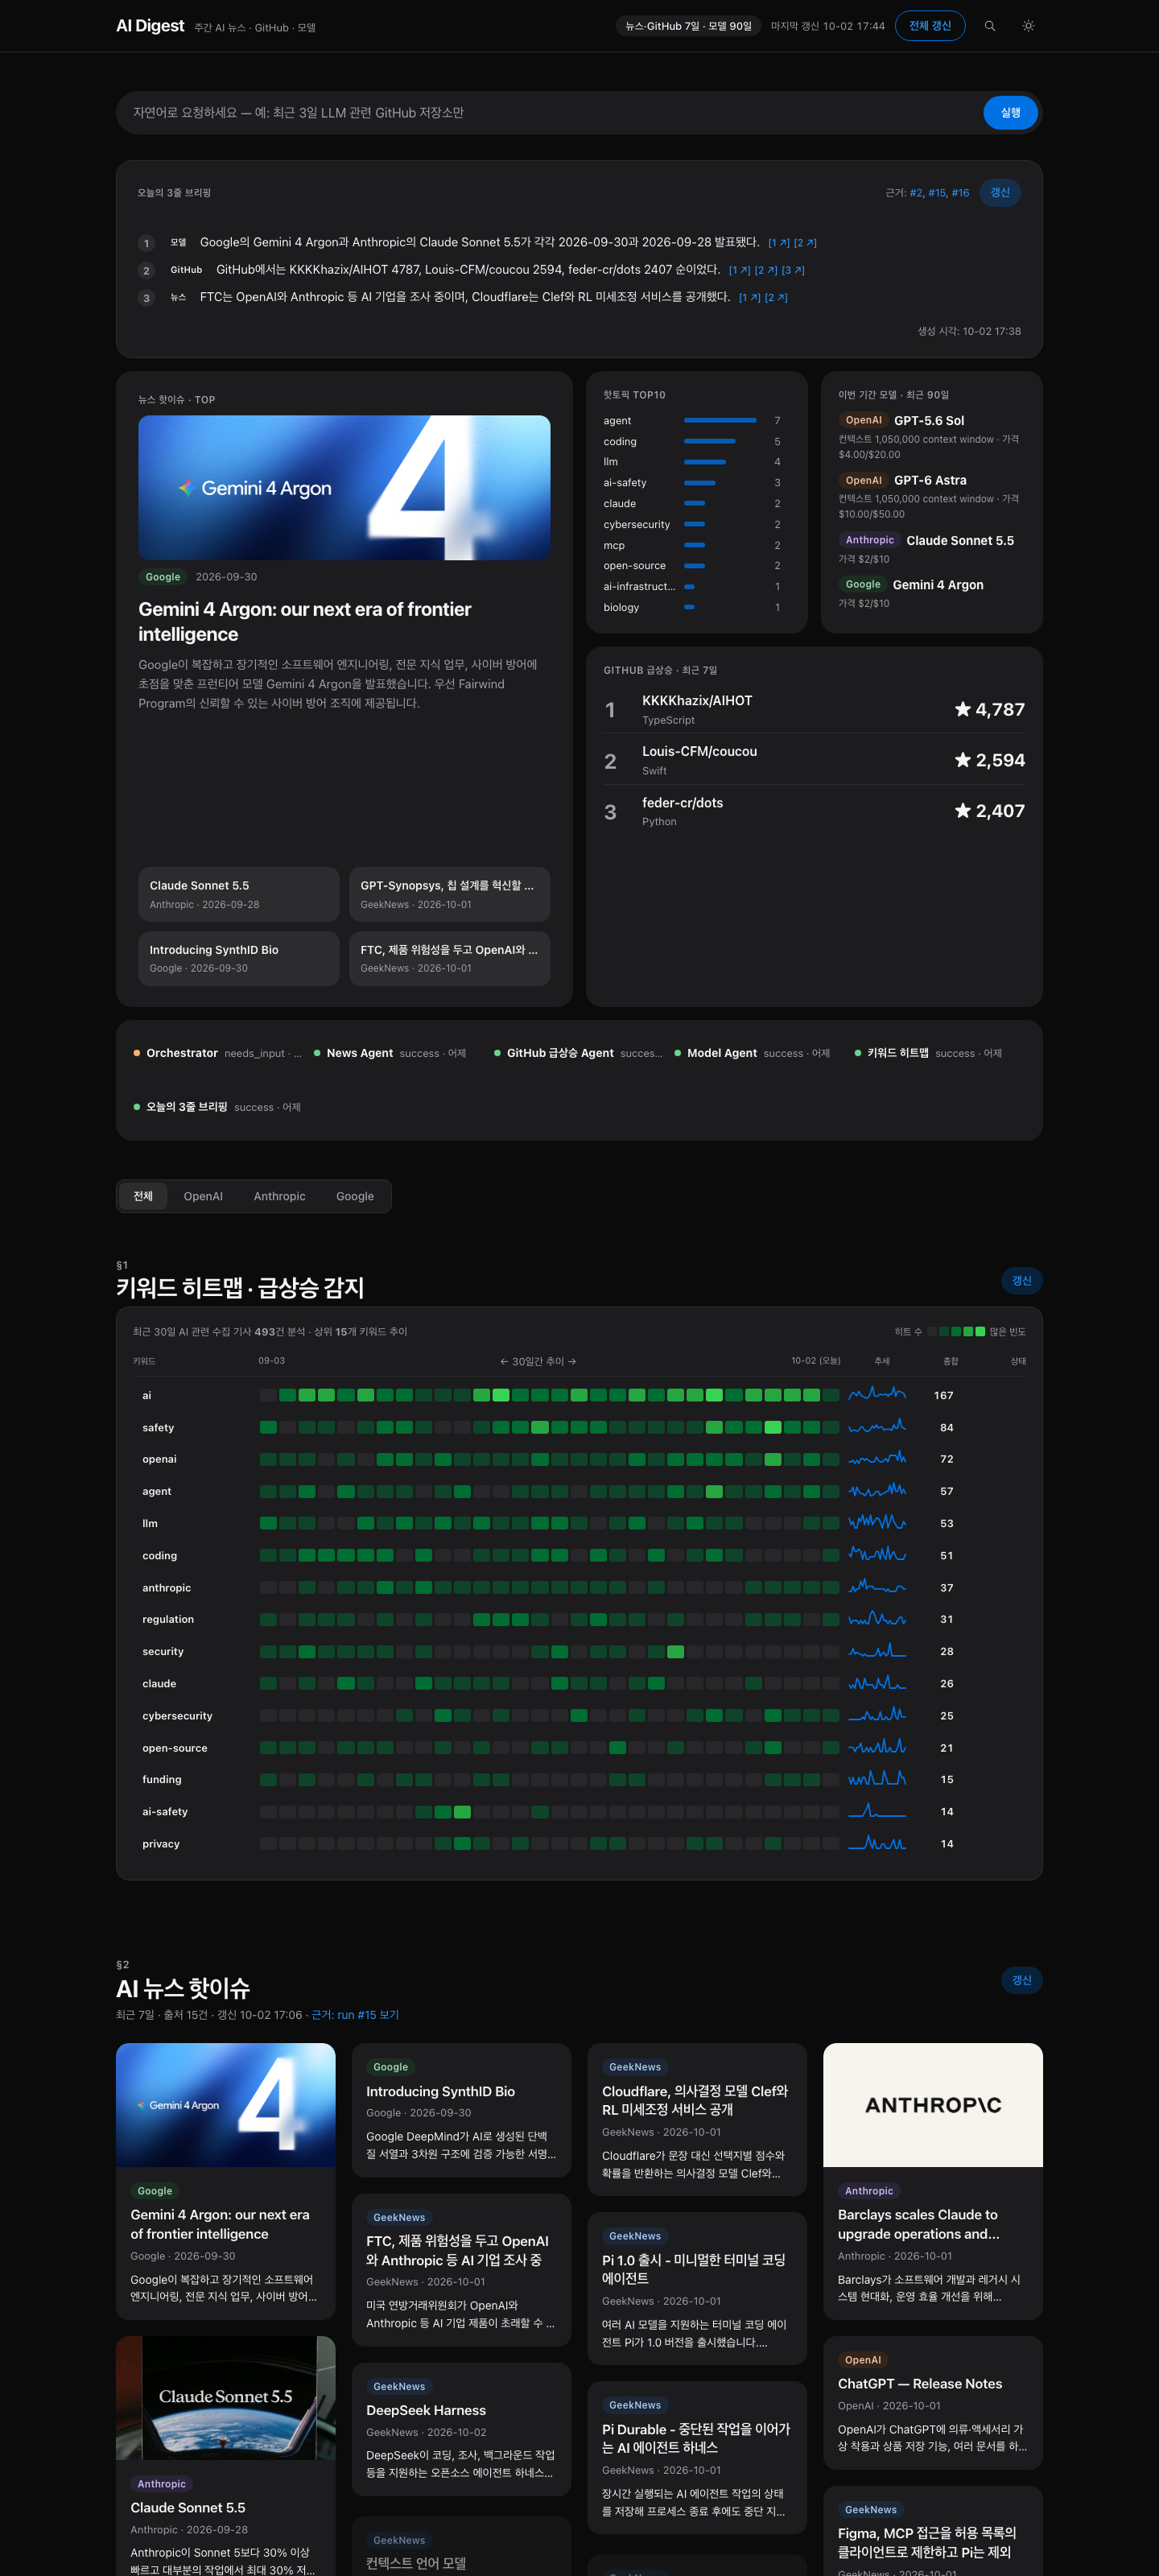Click 갱신 beside 키워드 히트맵 heading
Viewport: 1159px width, 2576px height.
point(1021,1280)
